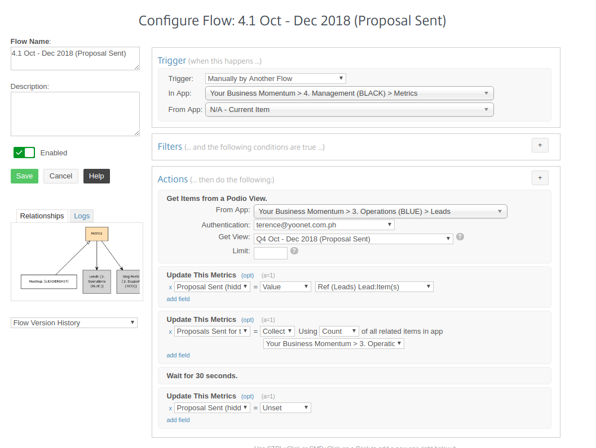Screen dimensions: 596x448
Task: Click the first add field link
Action: [x=178, y=299]
